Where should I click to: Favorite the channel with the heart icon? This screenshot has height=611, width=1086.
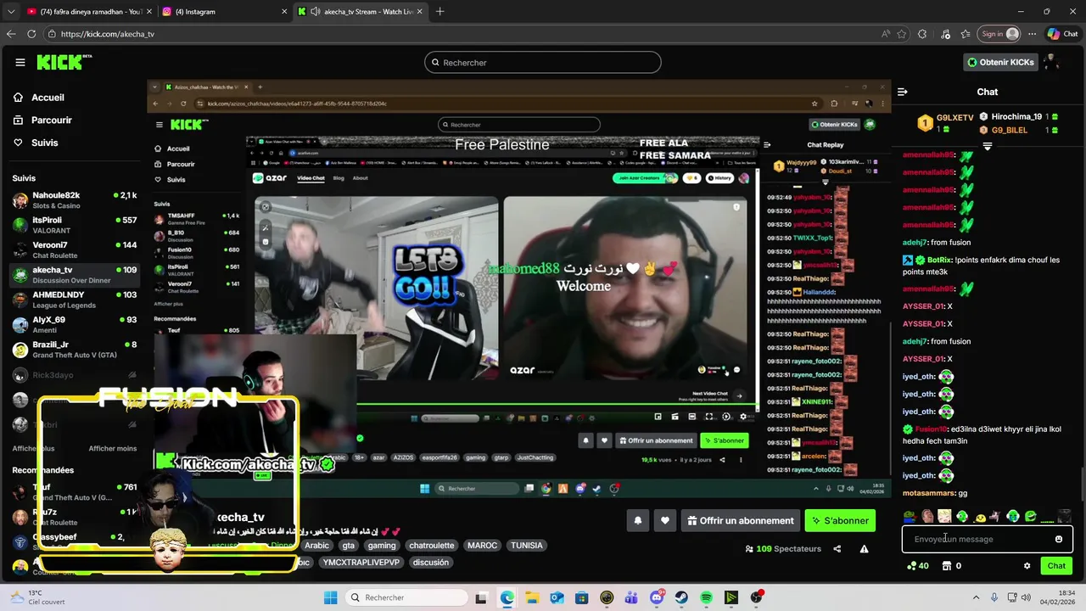tap(665, 521)
